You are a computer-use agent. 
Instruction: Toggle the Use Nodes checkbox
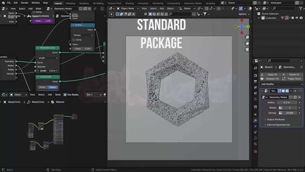click(65, 95)
